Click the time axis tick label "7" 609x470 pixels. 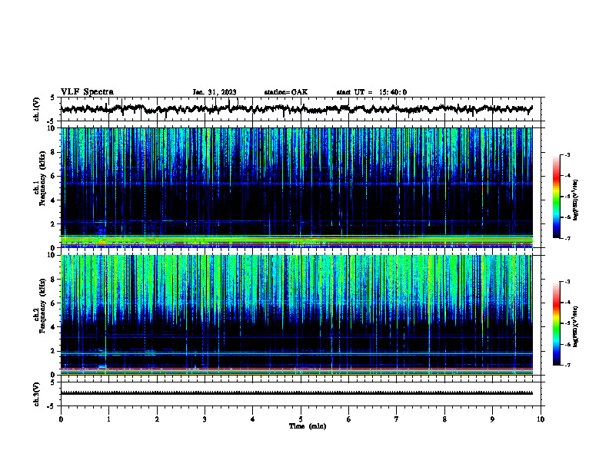tap(397, 419)
